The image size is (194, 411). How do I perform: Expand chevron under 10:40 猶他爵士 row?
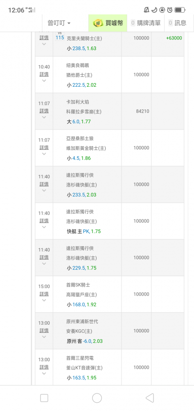(44, 81)
